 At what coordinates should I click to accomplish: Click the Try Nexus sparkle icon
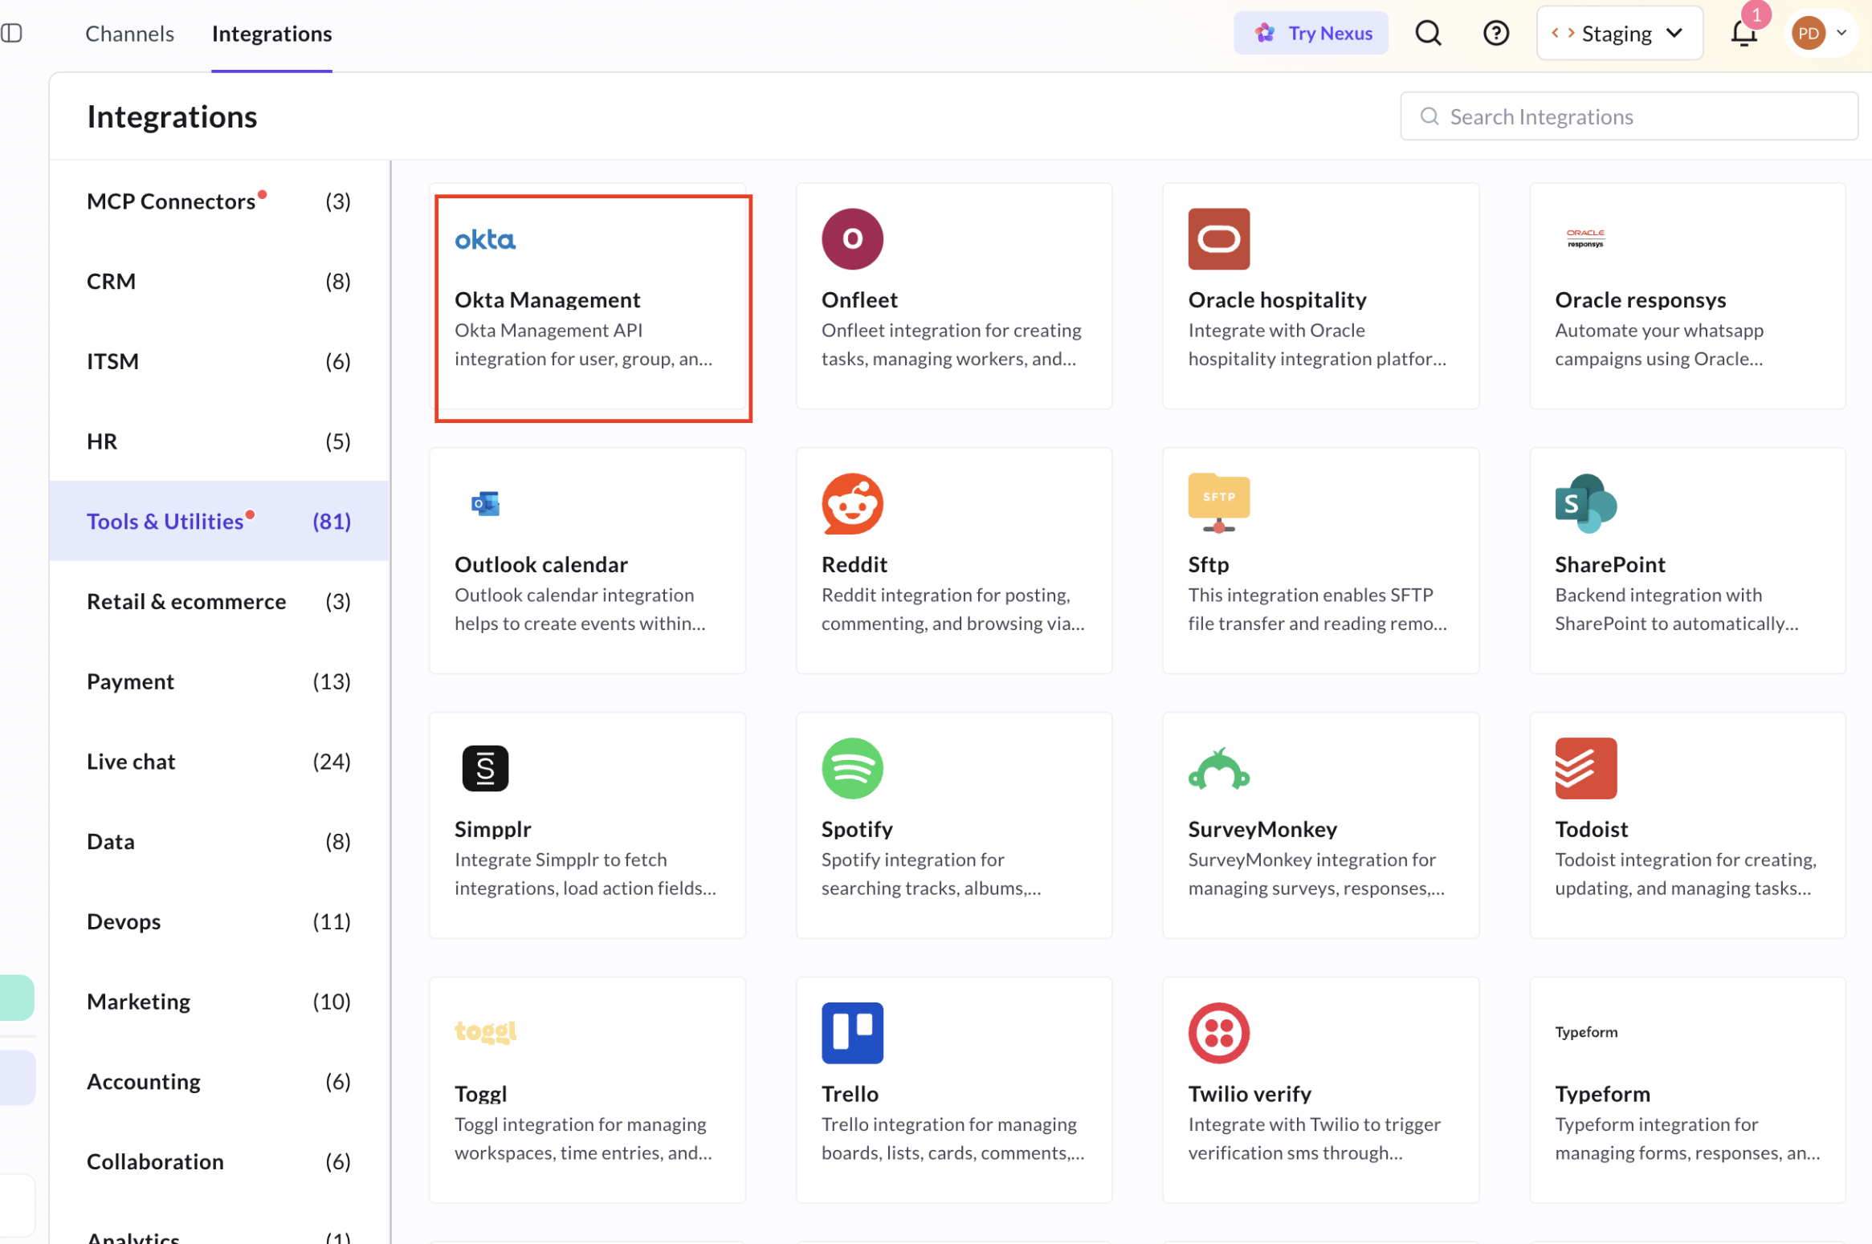(1265, 33)
